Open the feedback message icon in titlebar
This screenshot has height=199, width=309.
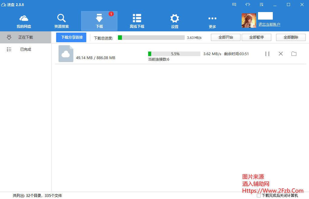[234, 5]
